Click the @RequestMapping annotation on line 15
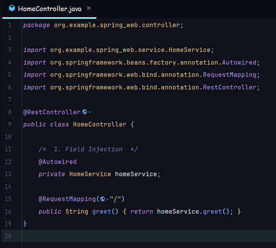276x248 pixels. [67, 199]
